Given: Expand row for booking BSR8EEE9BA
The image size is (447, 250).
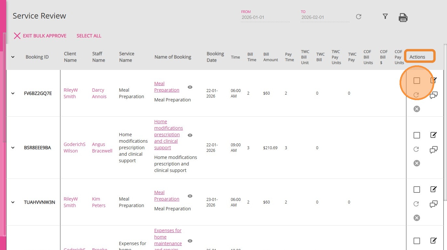Looking at the screenshot, I should point(13,148).
